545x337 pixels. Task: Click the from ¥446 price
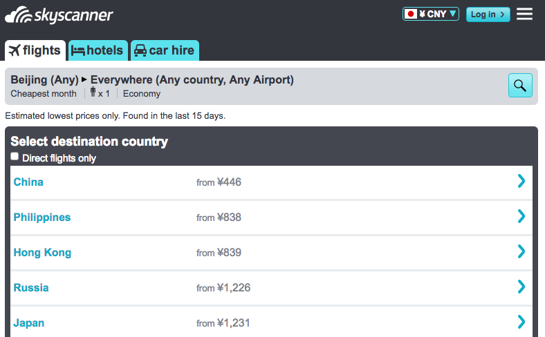point(219,182)
